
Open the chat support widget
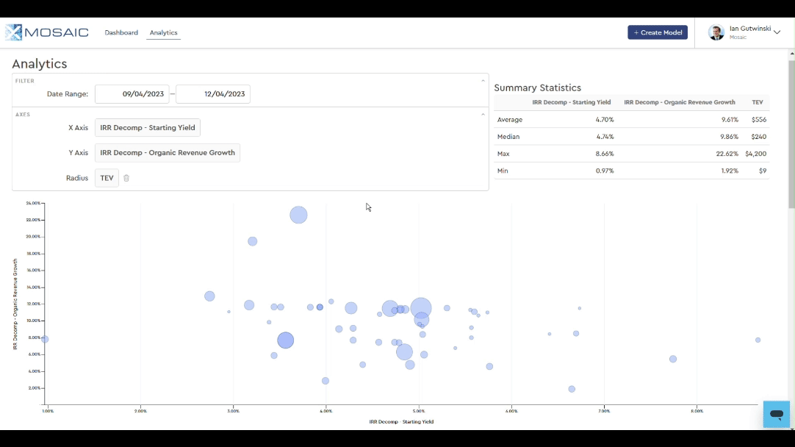click(776, 415)
